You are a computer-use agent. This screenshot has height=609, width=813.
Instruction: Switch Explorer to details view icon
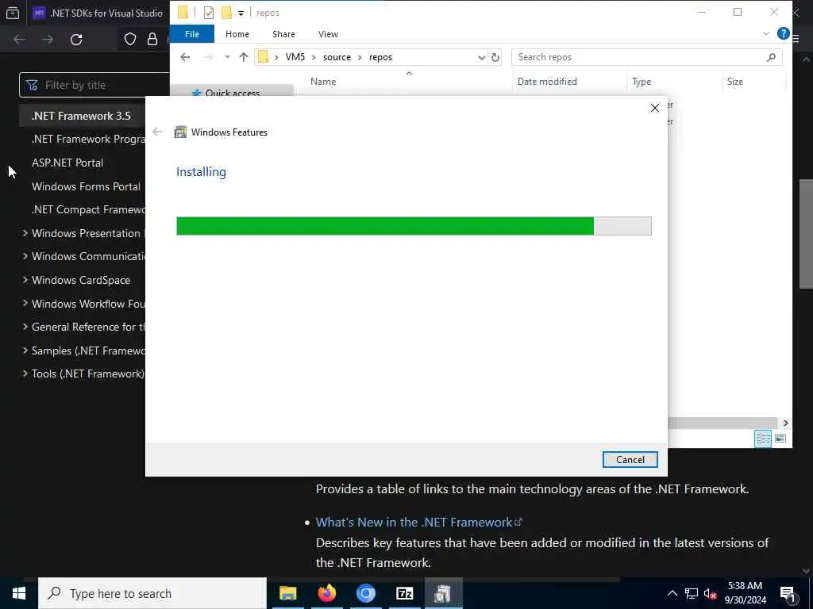point(763,439)
